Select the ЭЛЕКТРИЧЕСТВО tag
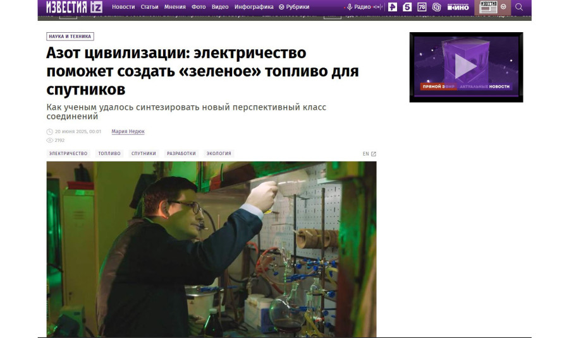The width and height of the screenshot is (569, 338). (68, 154)
